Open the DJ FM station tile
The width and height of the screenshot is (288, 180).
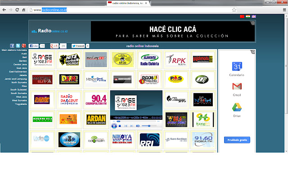pos(69,80)
